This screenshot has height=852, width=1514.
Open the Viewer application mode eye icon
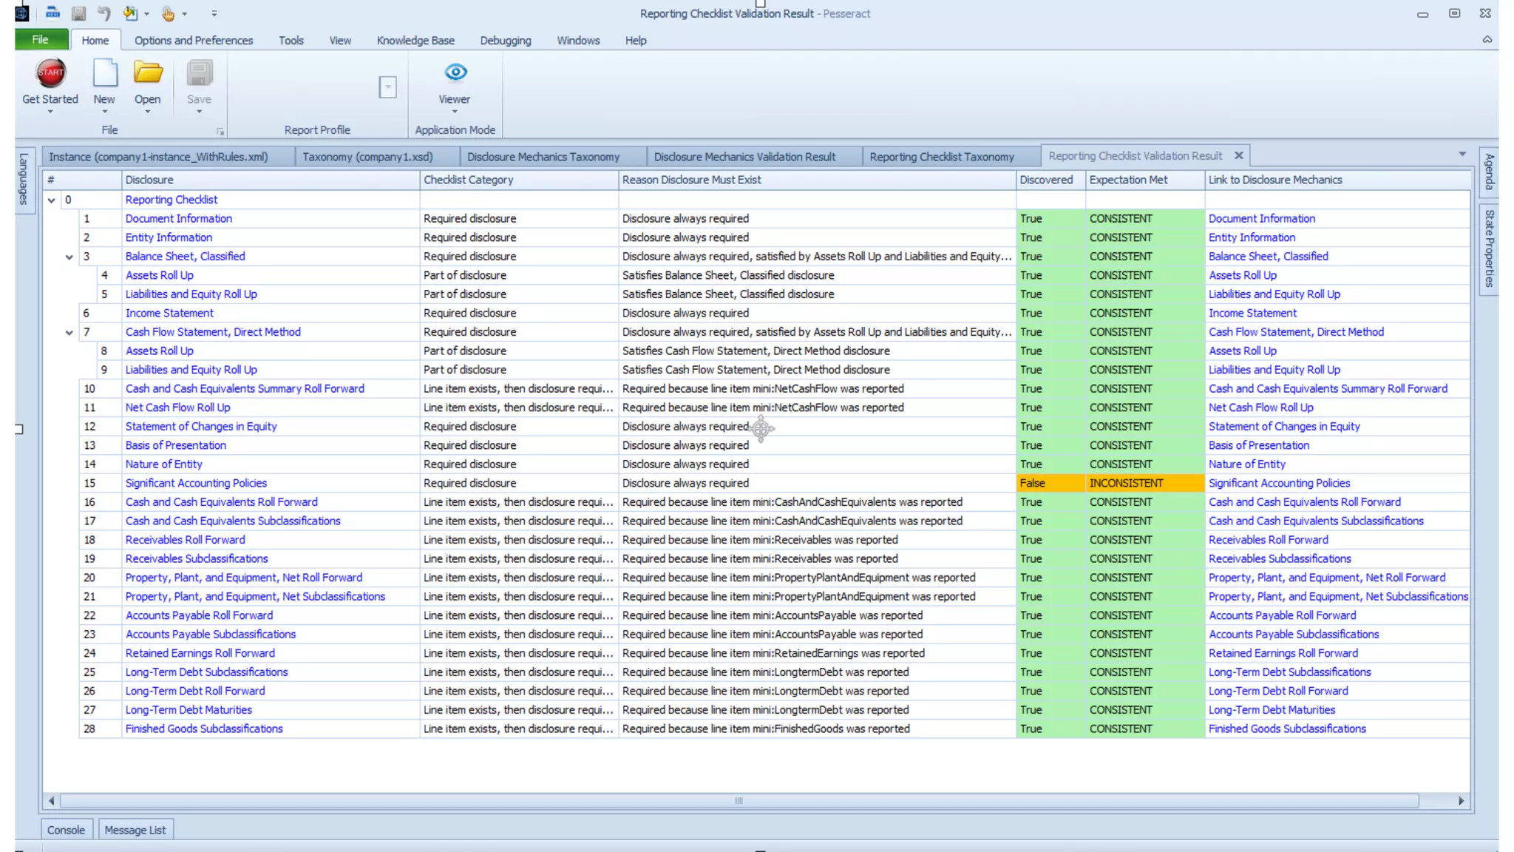pyautogui.click(x=455, y=72)
